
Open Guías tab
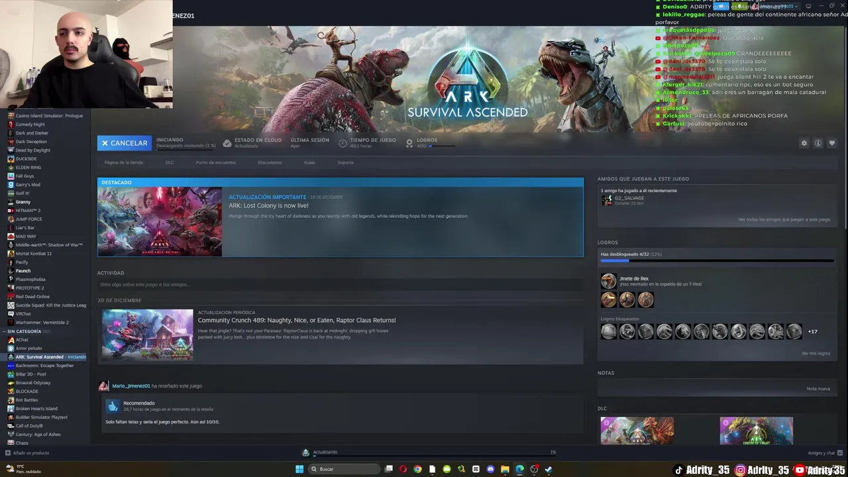(x=309, y=162)
